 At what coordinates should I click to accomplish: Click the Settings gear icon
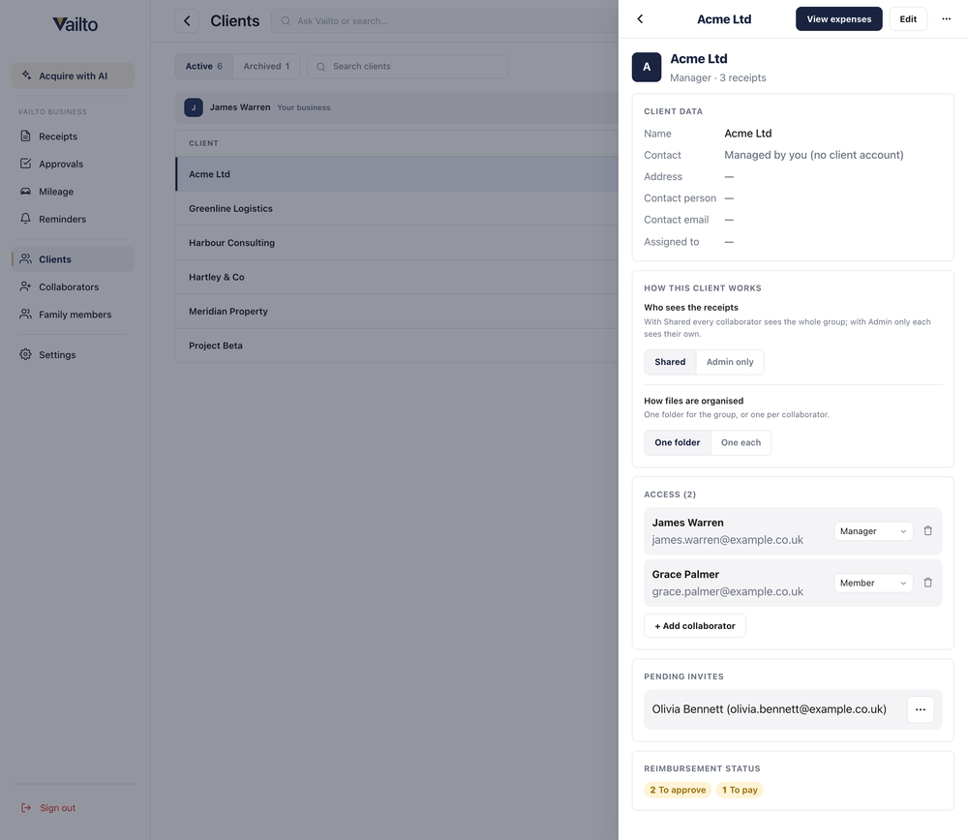click(25, 354)
